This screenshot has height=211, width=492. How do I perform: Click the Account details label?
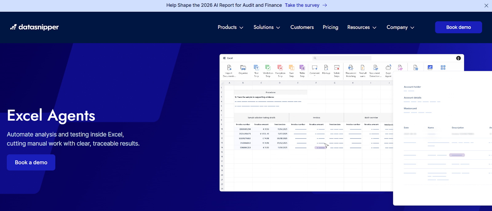(x=412, y=98)
